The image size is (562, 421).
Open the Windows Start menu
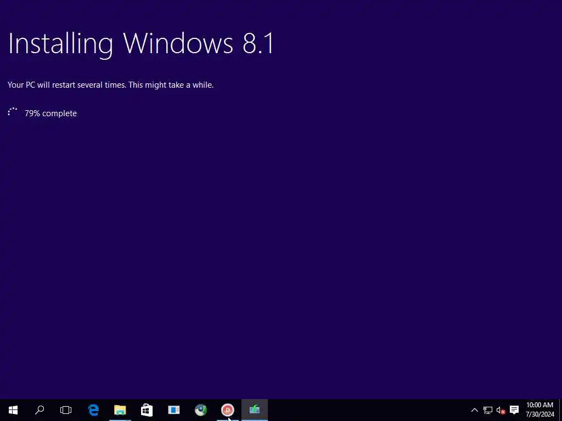click(13, 410)
